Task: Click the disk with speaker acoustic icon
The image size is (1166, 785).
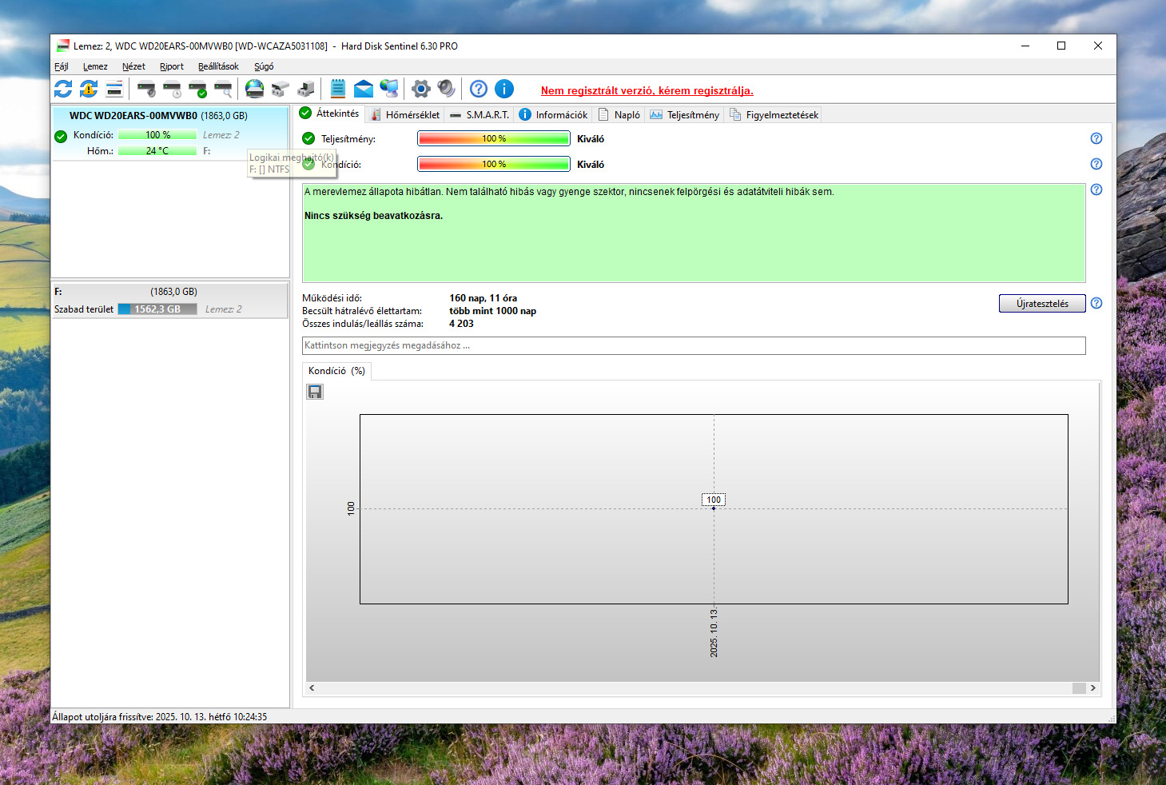Action: (146, 89)
